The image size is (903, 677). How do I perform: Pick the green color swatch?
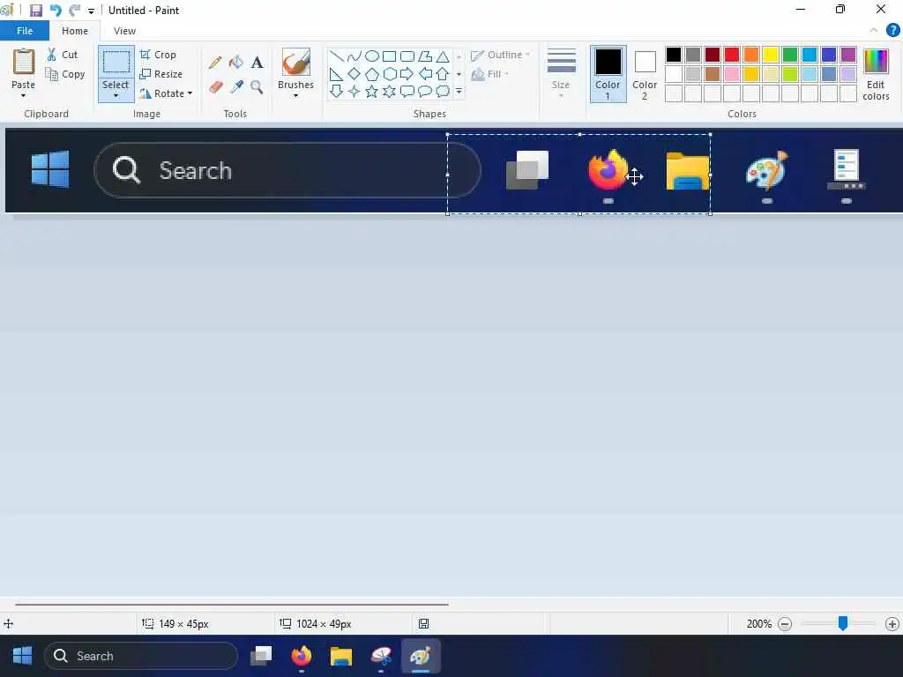pyautogui.click(x=790, y=55)
